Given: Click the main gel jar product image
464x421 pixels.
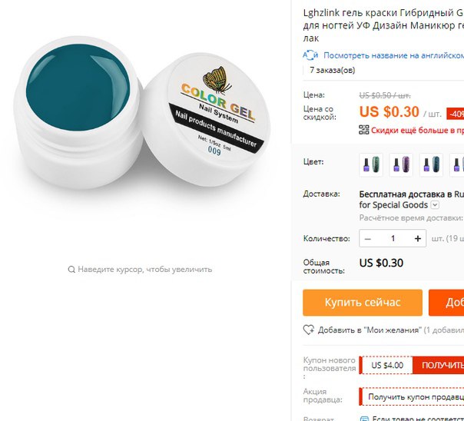Looking at the screenshot, I should tap(142, 112).
